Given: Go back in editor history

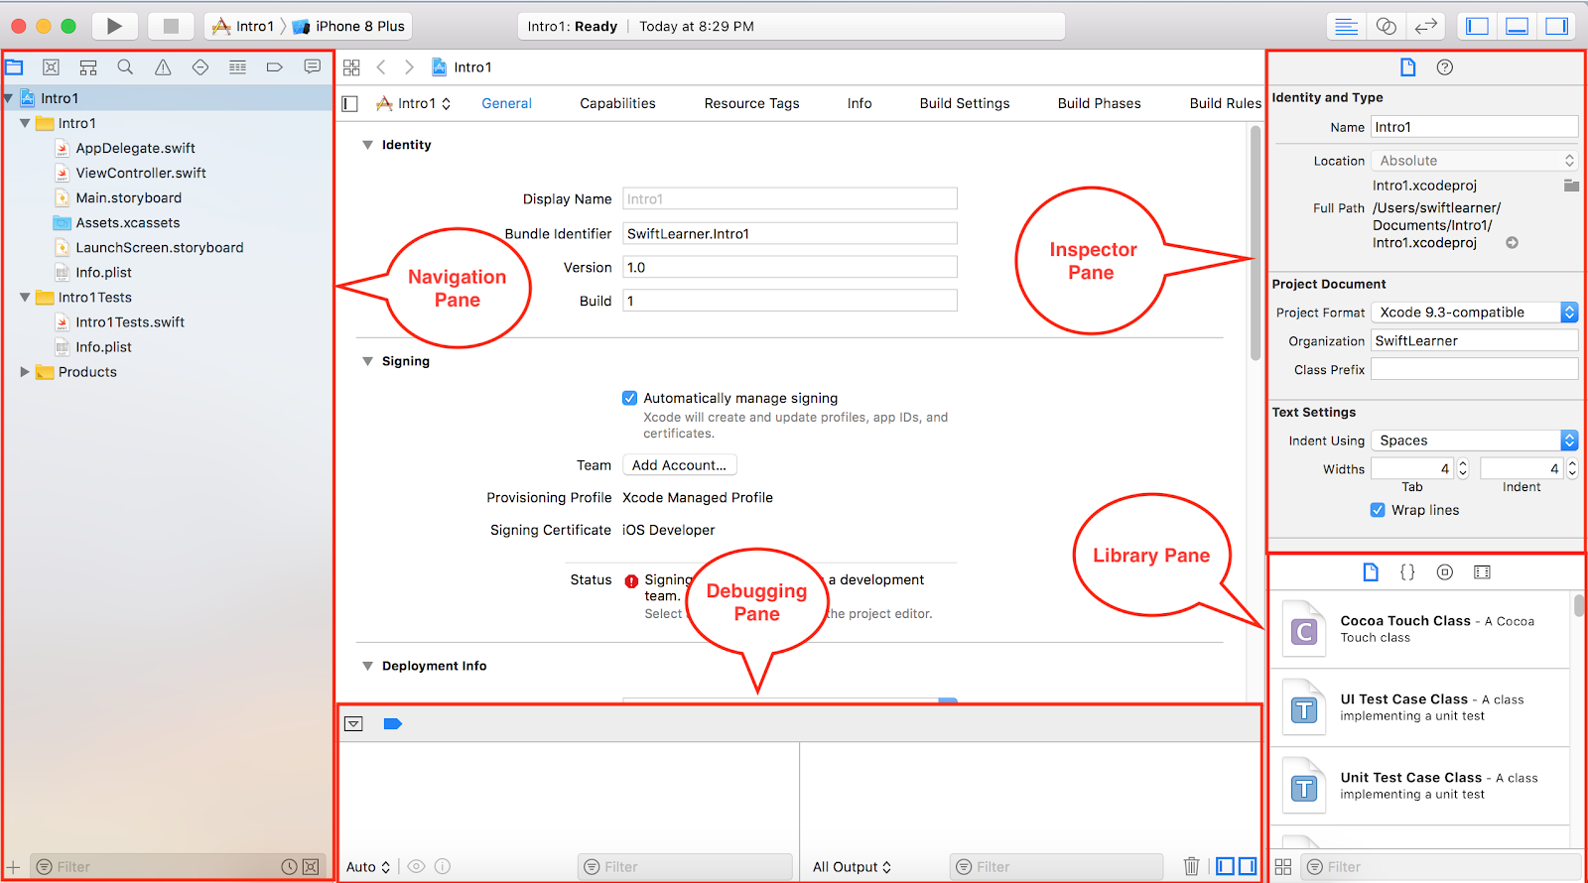Looking at the screenshot, I should pos(381,67).
